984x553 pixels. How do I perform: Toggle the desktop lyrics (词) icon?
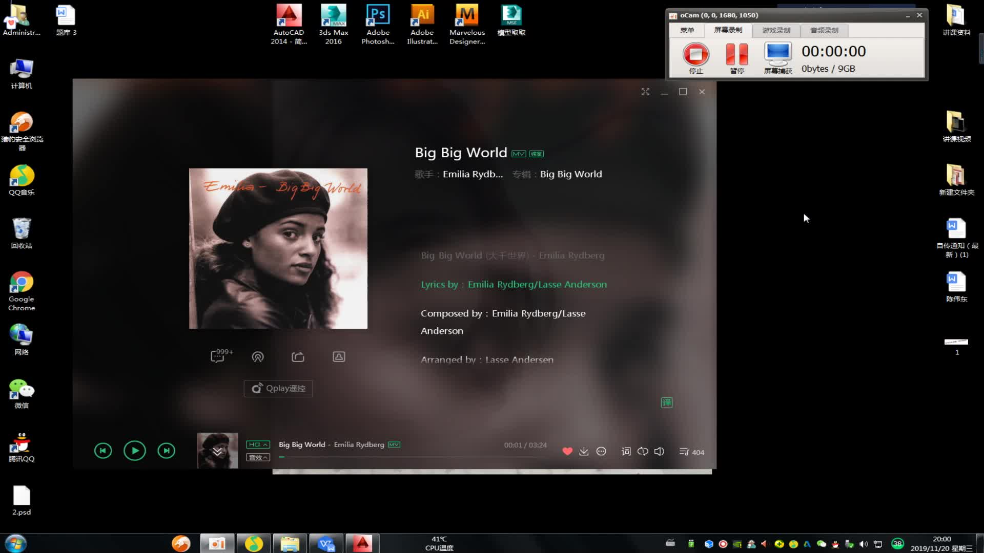(x=626, y=451)
